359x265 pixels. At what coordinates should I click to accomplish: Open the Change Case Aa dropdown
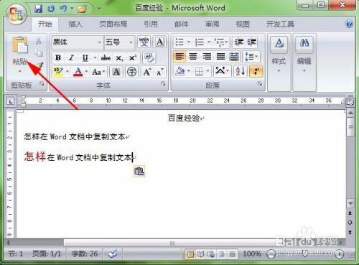click(x=98, y=72)
